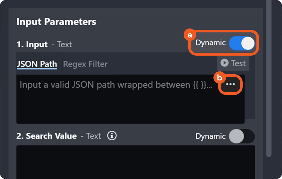Screen dimensions: 282x179
Task: Click the Input Parameters heading
Action: pos(56,22)
